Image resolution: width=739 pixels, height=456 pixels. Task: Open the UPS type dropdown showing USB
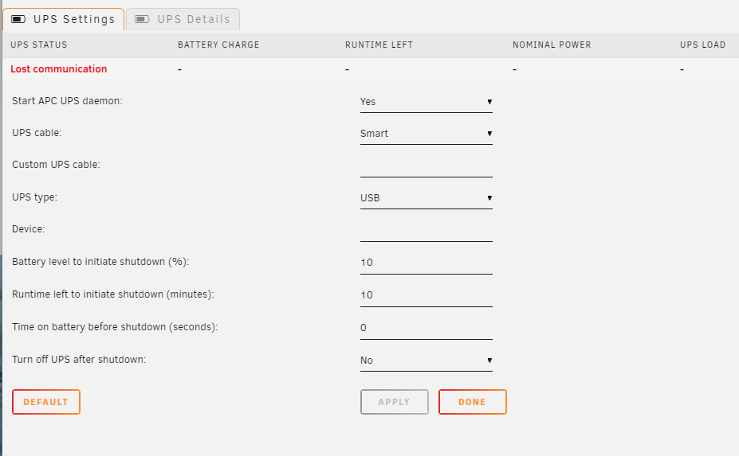(x=426, y=198)
